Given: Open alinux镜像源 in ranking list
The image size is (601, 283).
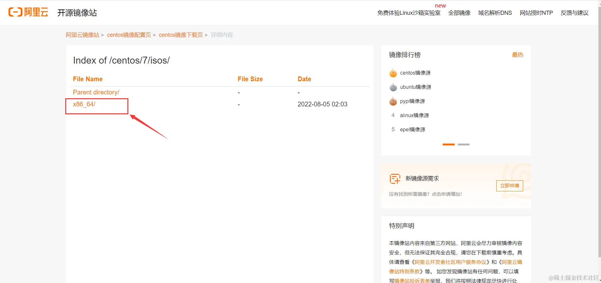Looking at the screenshot, I should (x=414, y=116).
